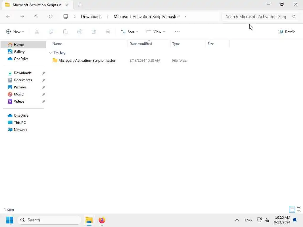
Task: Click the PC monitor icon in address bar
Action: pos(66,17)
